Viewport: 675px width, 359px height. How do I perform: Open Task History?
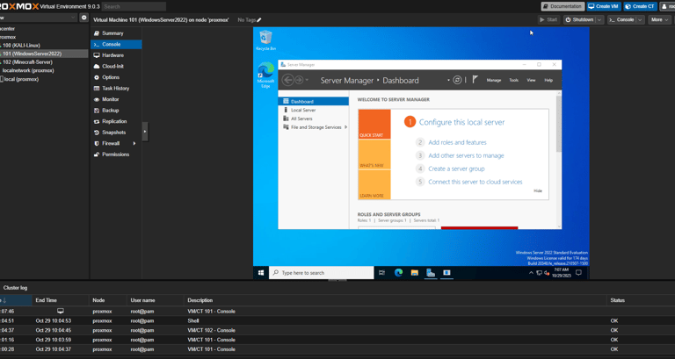tap(116, 88)
